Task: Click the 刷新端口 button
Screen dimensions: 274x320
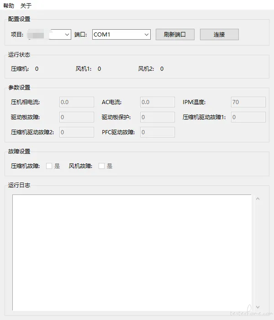Action: (175, 34)
